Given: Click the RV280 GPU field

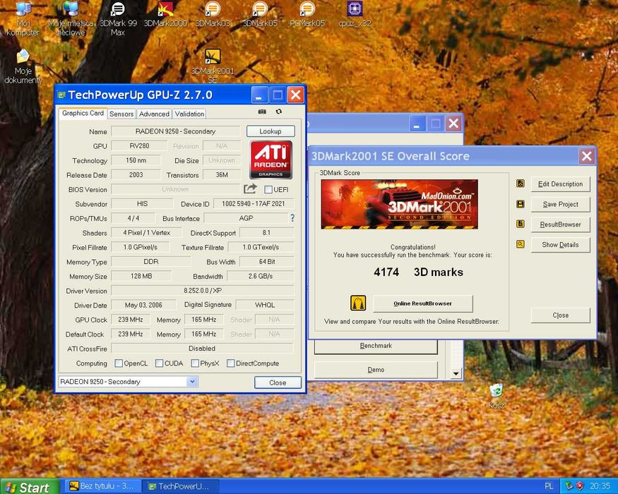Looking at the screenshot, I should (139, 146).
